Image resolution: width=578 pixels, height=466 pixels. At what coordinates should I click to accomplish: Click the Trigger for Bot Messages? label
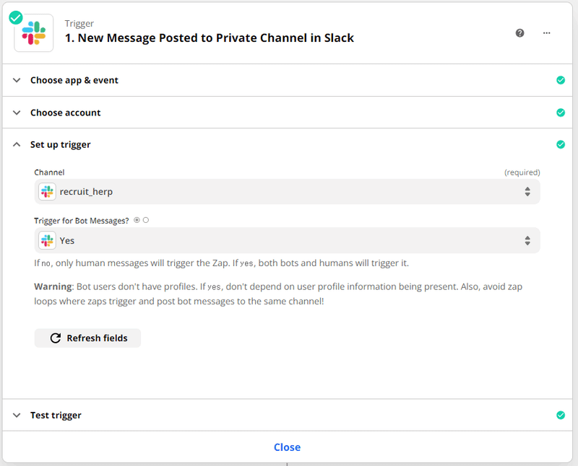[82, 221]
